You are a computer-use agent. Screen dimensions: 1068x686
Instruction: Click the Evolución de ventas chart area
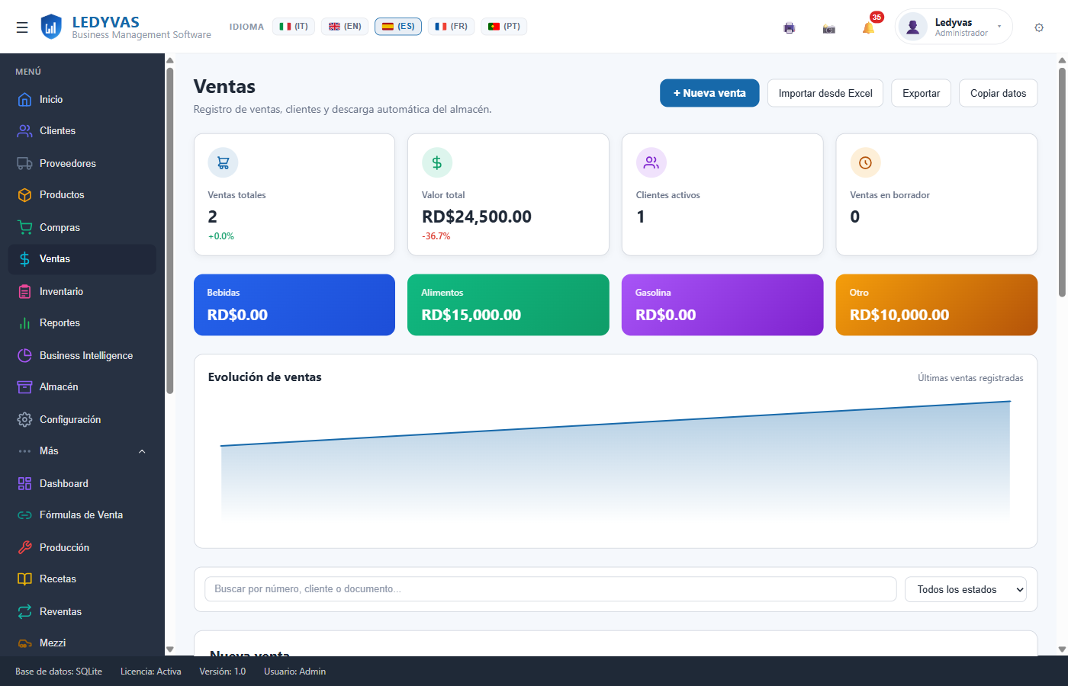coord(616,461)
